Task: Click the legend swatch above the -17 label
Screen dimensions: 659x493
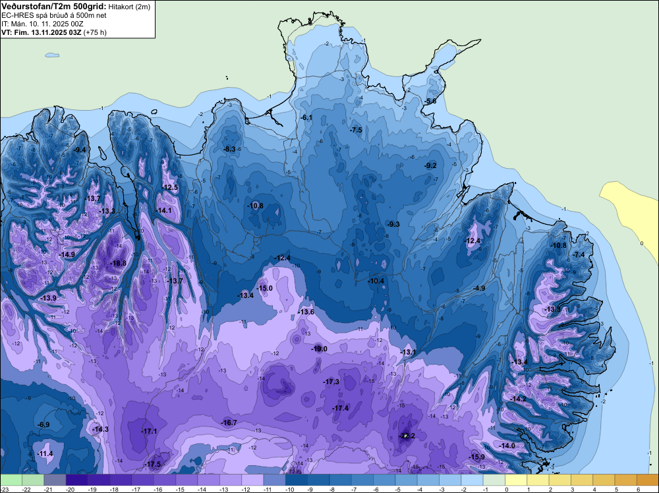Action: (x=143, y=480)
